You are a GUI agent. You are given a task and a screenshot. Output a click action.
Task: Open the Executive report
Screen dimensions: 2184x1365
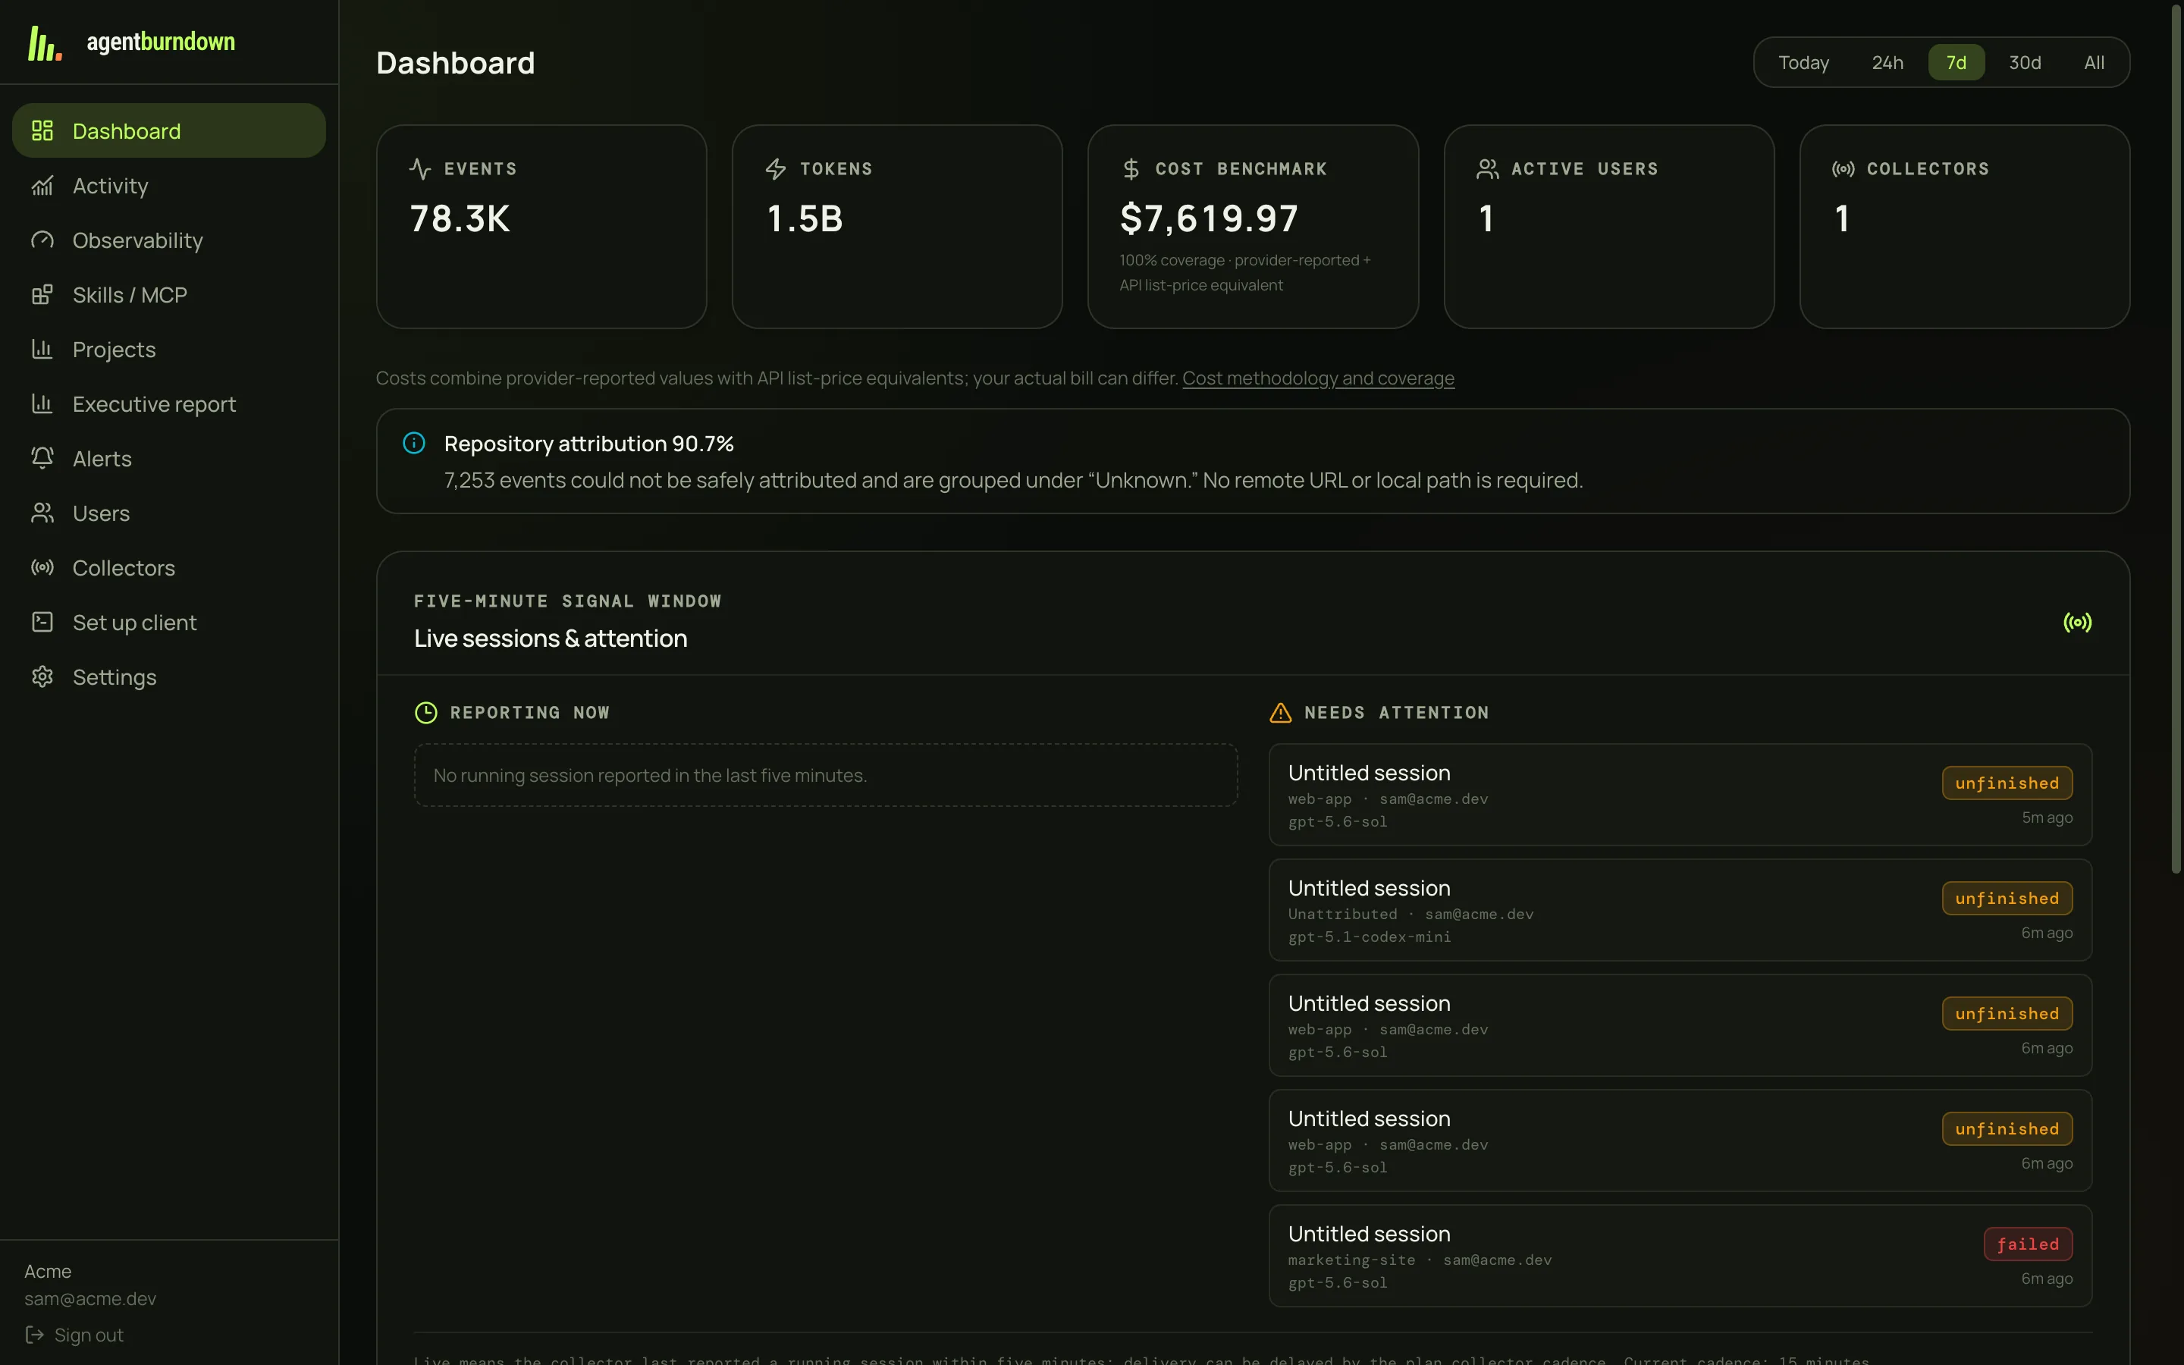coord(169,403)
